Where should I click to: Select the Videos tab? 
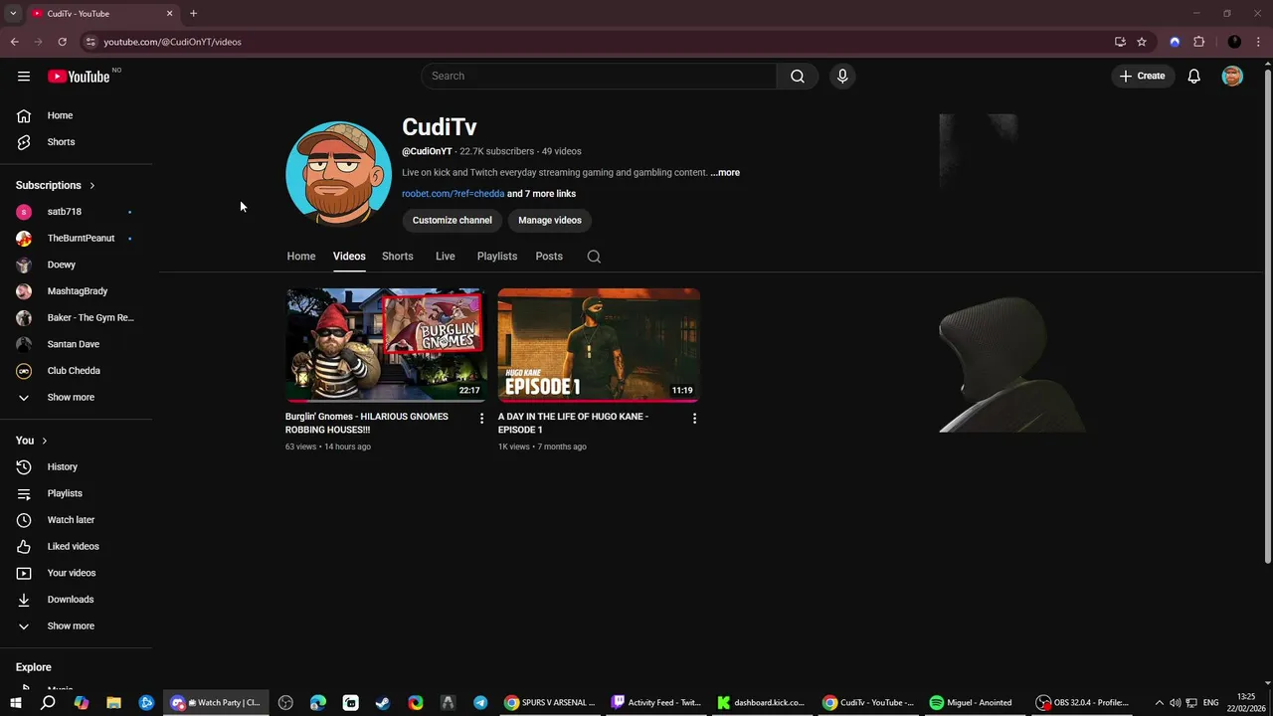tap(349, 257)
